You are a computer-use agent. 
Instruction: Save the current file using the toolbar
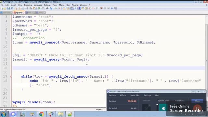(8, 8)
